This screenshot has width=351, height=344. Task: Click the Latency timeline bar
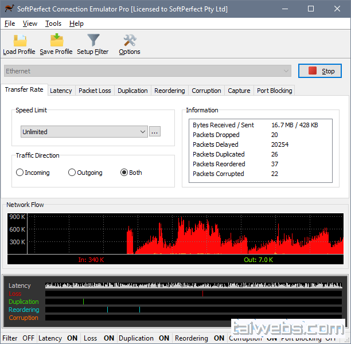tap(195, 286)
